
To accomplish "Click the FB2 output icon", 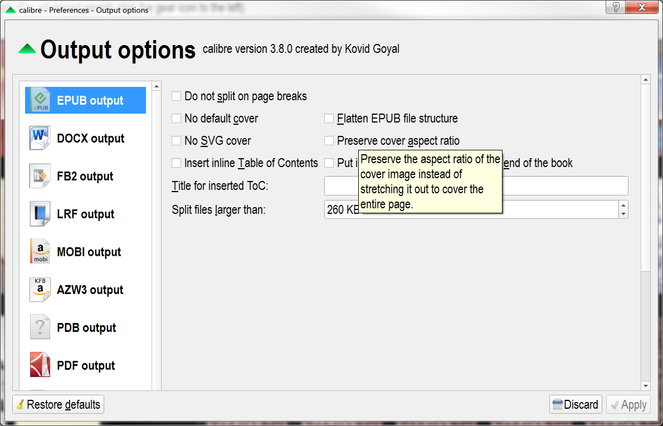I will tap(40, 177).
